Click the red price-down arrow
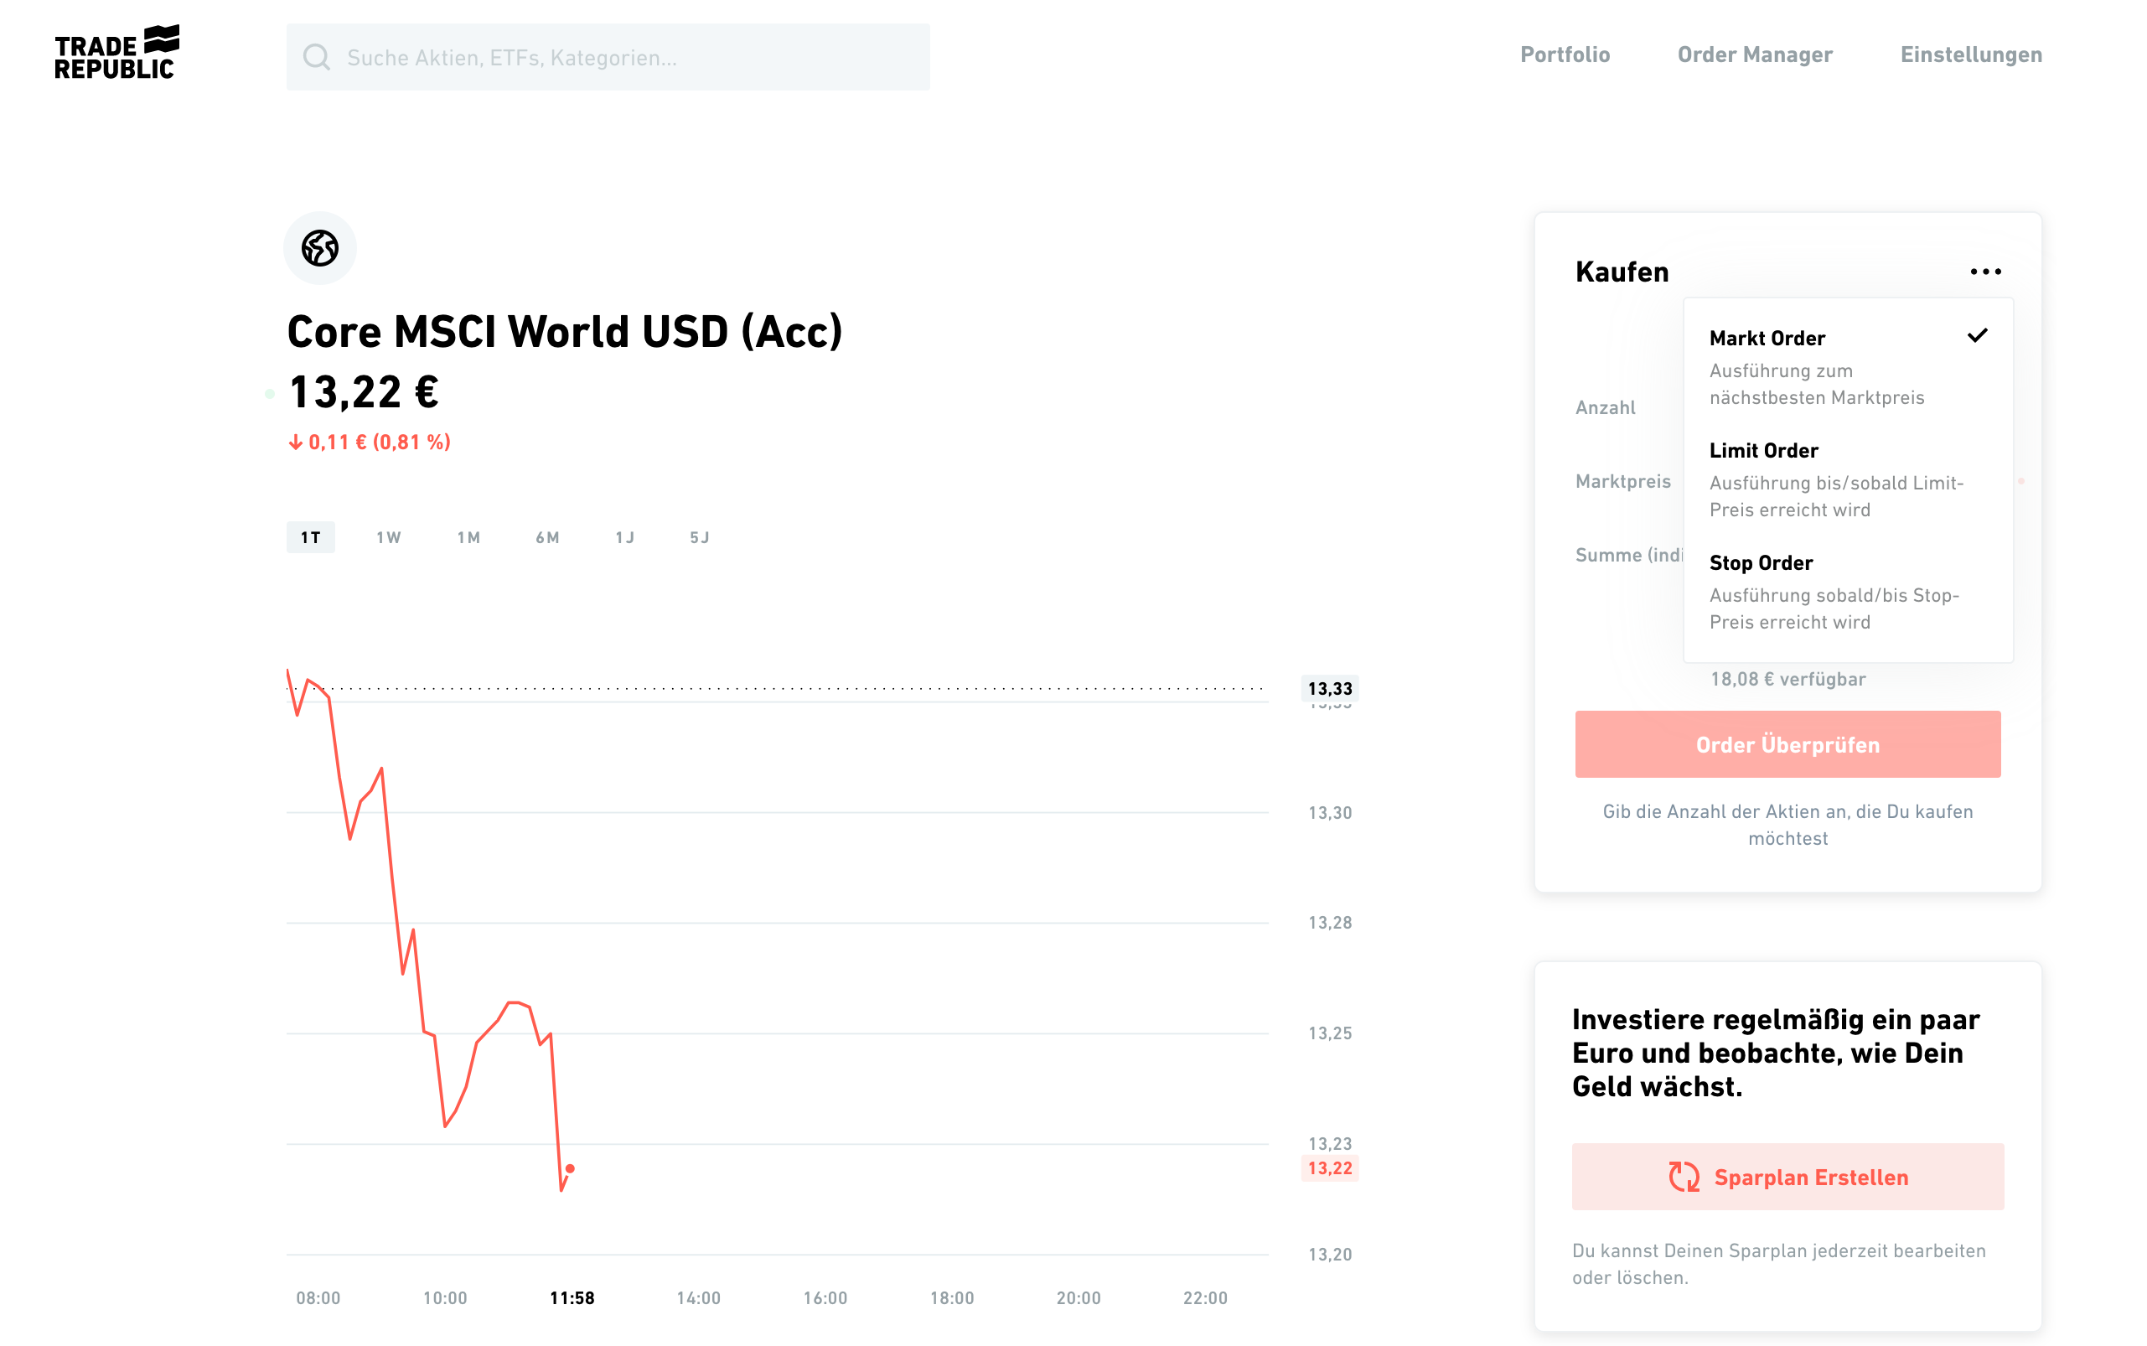 [296, 443]
